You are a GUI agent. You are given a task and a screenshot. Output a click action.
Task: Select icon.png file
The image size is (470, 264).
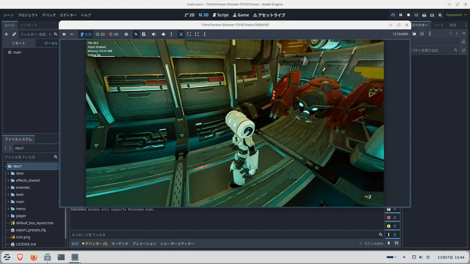[x=23, y=237]
